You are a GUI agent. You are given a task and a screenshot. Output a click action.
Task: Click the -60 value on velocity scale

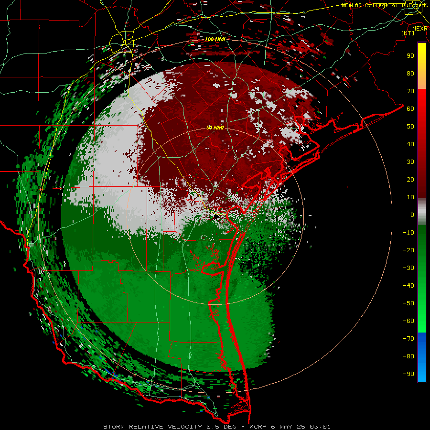408,321
